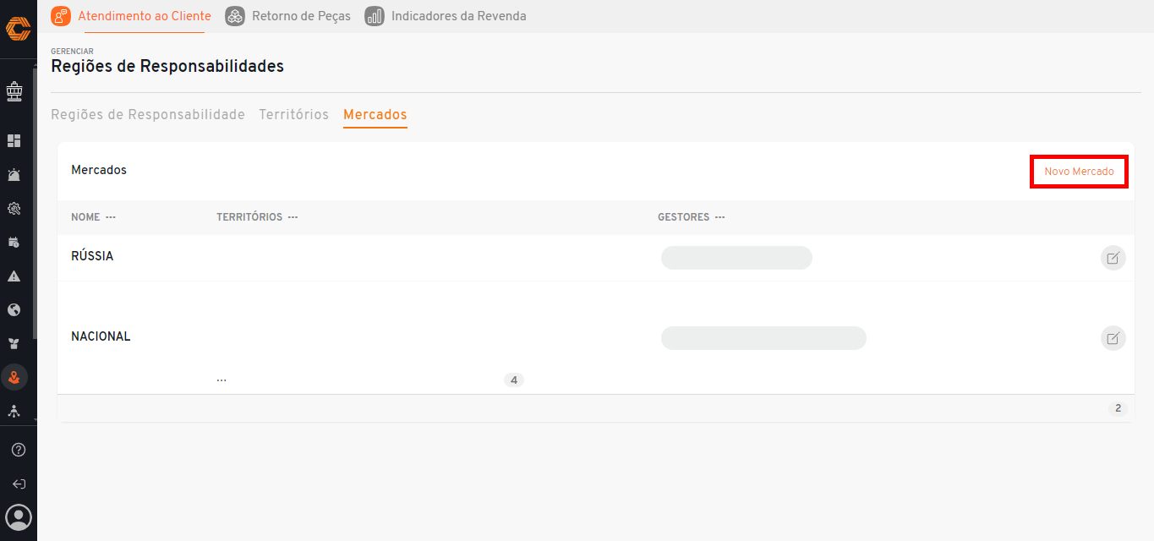This screenshot has height=541, width=1154.
Task: Click the Retorno de Peças icon
Action: pyautogui.click(x=236, y=16)
